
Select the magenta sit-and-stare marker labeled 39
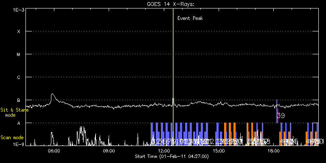(x=277, y=115)
